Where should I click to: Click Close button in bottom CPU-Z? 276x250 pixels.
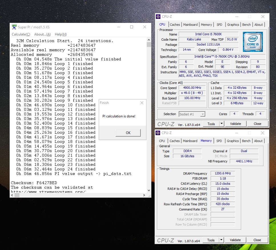click(257, 240)
